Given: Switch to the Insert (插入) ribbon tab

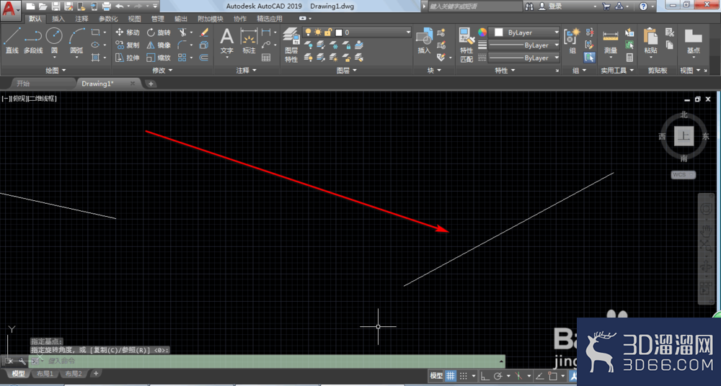Looking at the screenshot, I should 58,19.
